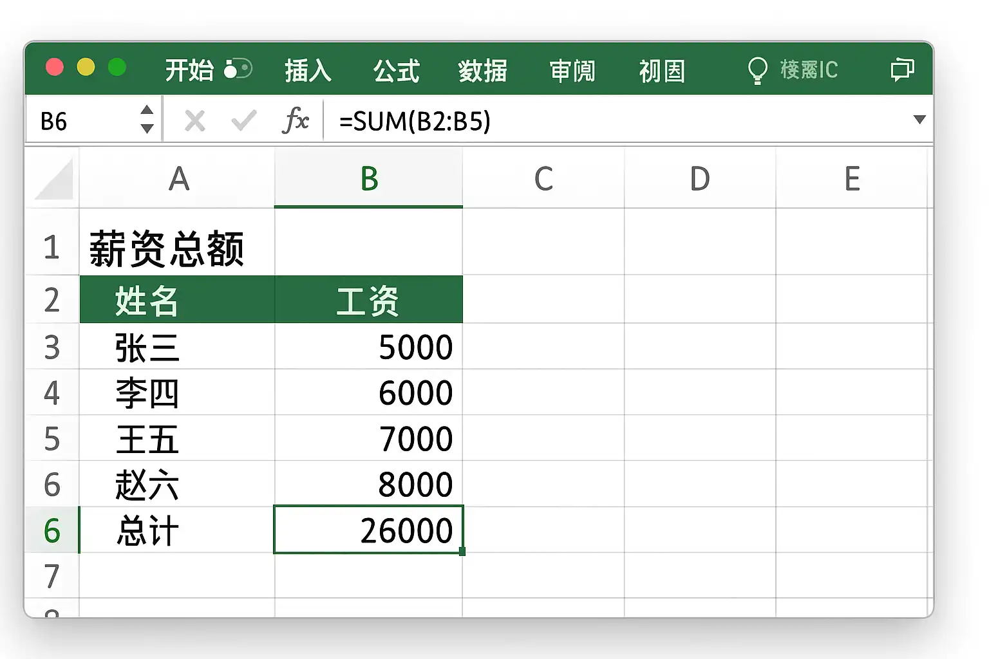Open the 公式 ribbon tab

tap(397, 70)
